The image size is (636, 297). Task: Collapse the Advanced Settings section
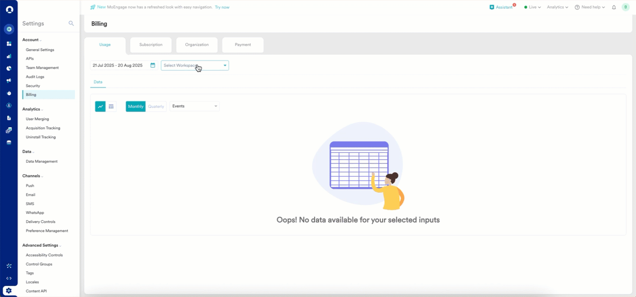[x=42, y=245]
